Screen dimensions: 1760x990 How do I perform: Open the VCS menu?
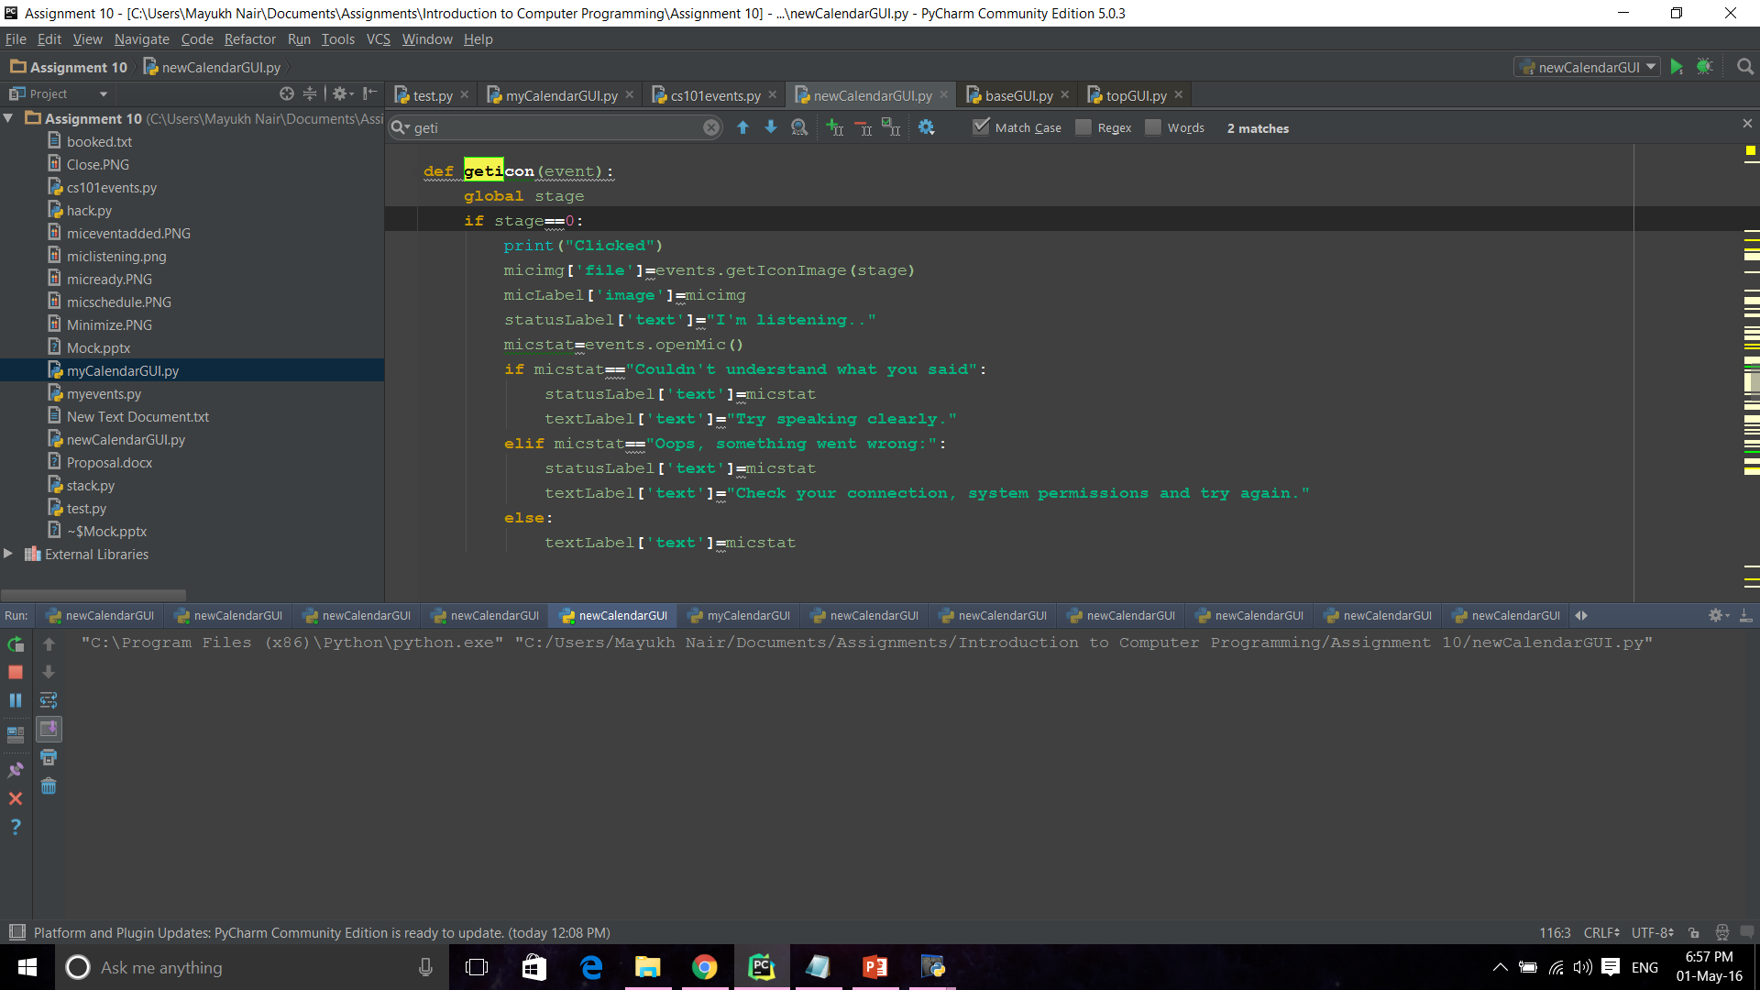pos(378,38)
